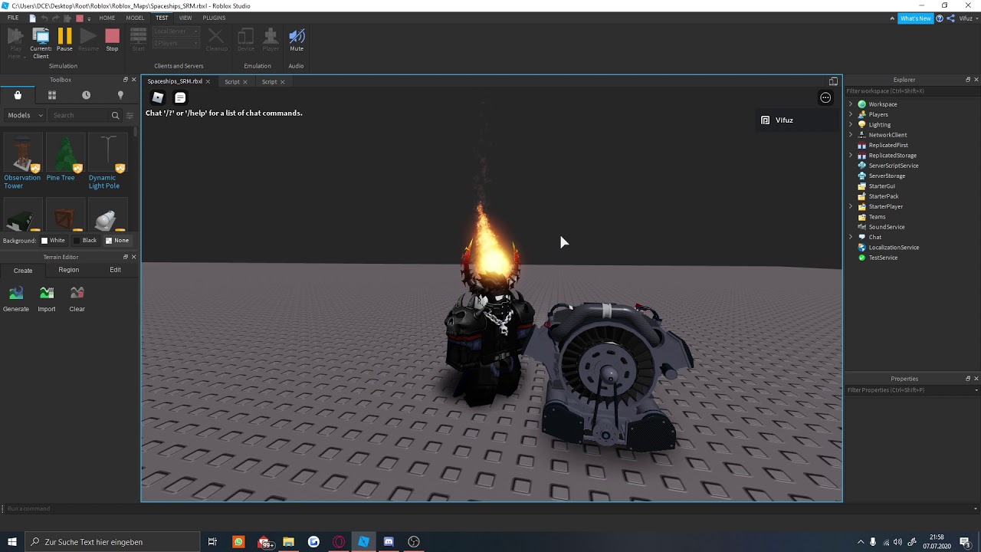Expand the StarterPlayer node

(x=850, y=206)
